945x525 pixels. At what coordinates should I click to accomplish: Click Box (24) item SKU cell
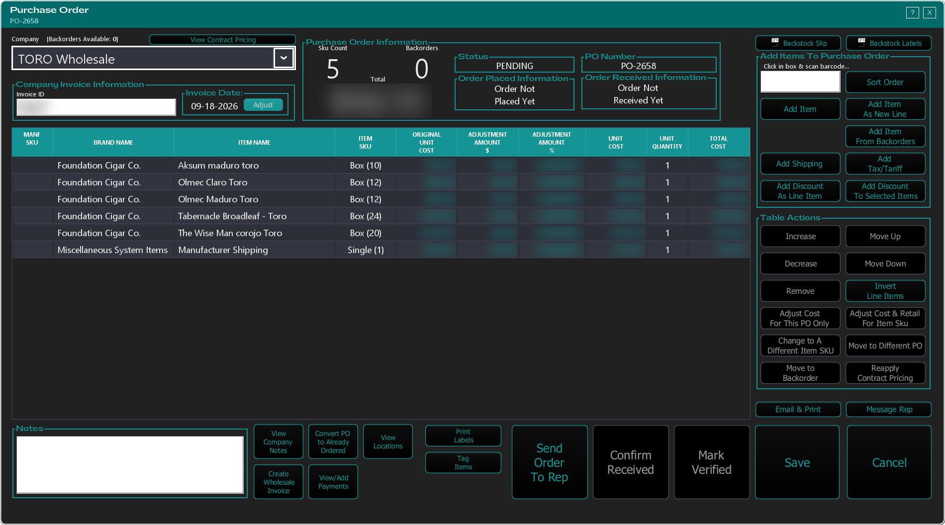366,216
